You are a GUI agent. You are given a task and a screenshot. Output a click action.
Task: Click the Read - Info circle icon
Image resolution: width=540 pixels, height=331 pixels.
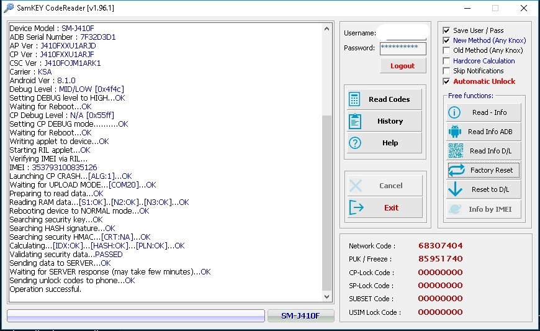pyautogui.click(x=454, y=112)
